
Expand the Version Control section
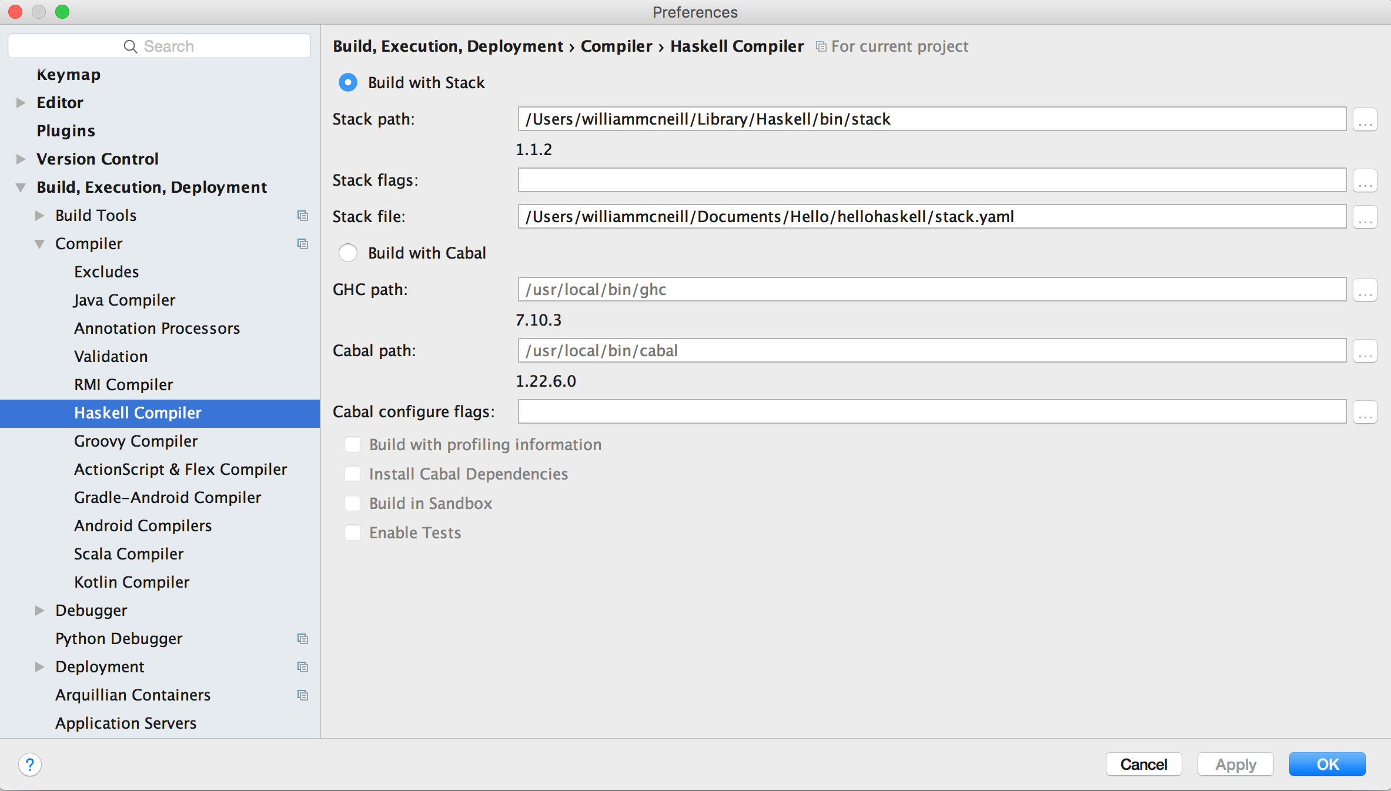[x=21, y=159]
